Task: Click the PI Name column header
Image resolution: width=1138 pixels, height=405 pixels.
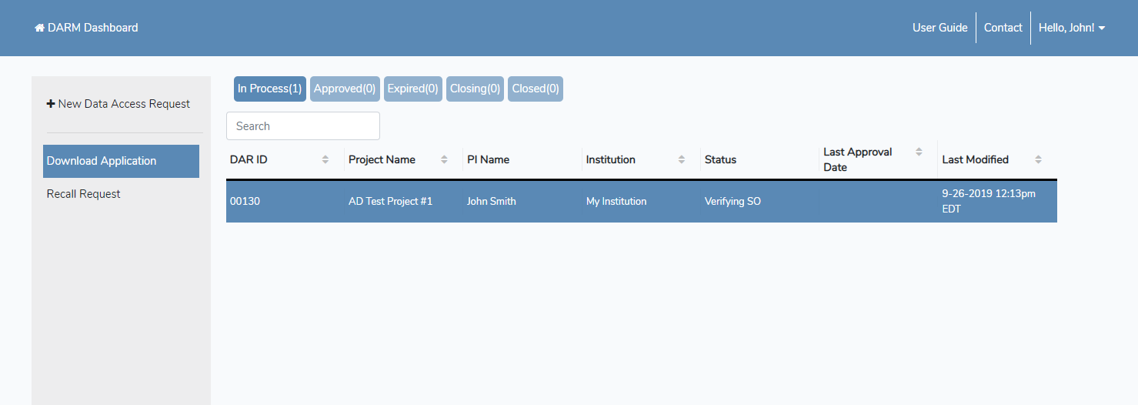Action: click(x=488, y=159)
